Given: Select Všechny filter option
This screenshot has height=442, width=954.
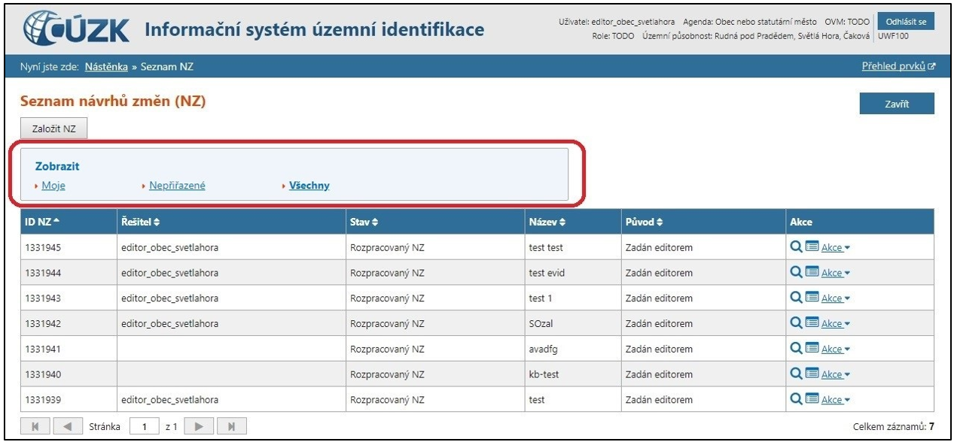Looking at the screenshot, I should coord(309,186).
